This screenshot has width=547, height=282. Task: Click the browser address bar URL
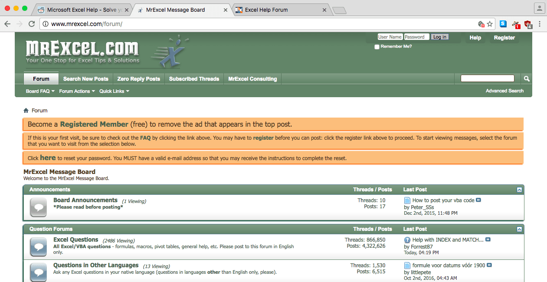click(x=87, y=24)
